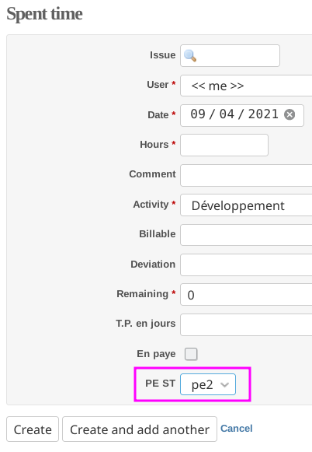Click the Create button
Screen dimensions: 312x452
point(33,429)
